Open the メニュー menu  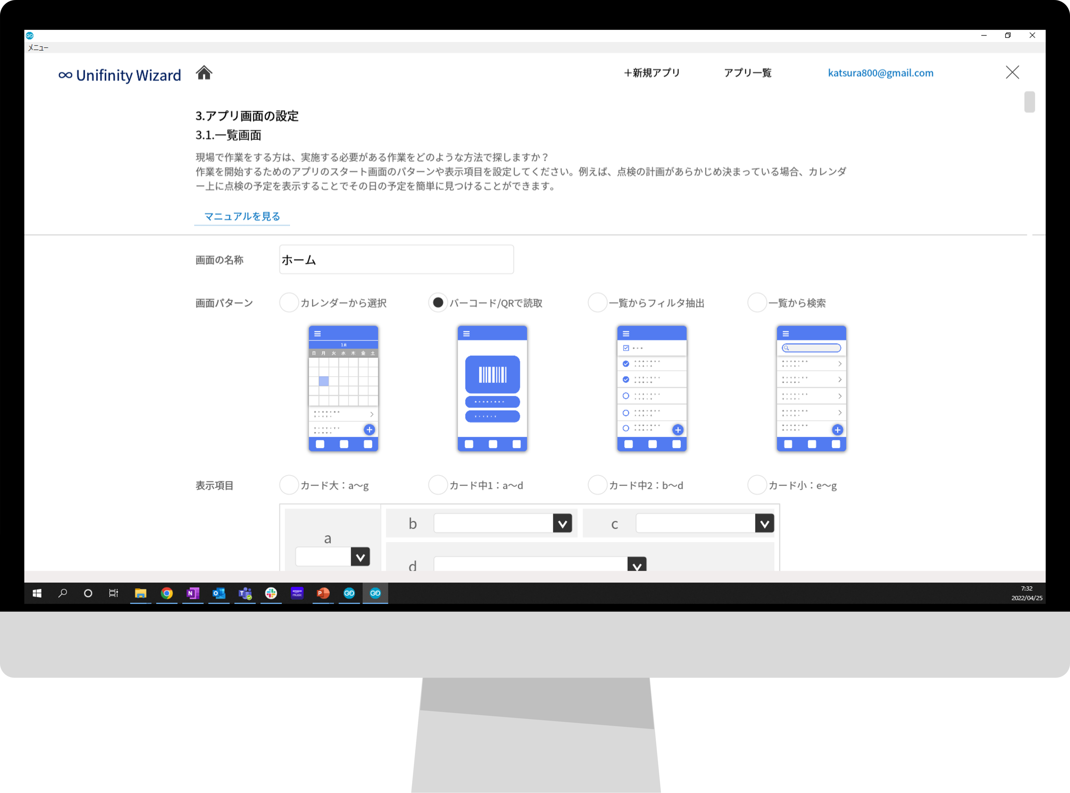pyautogui.click(x=38, y=47)
